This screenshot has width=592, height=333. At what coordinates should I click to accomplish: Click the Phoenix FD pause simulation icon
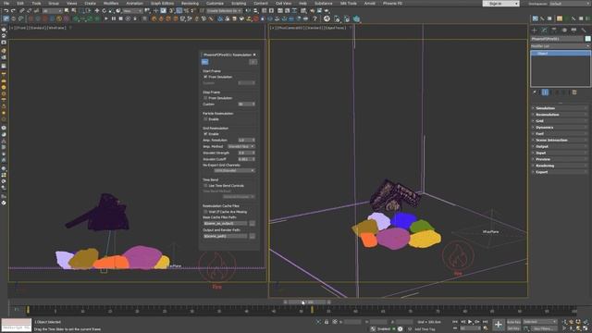[113, 18]
